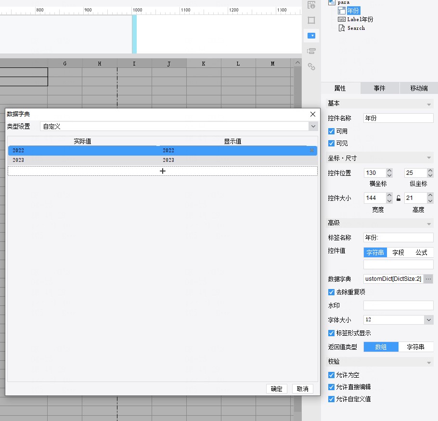Click the 横坐标 position field showing 130
The image size is (438, 421).
(x=374, y=173)
